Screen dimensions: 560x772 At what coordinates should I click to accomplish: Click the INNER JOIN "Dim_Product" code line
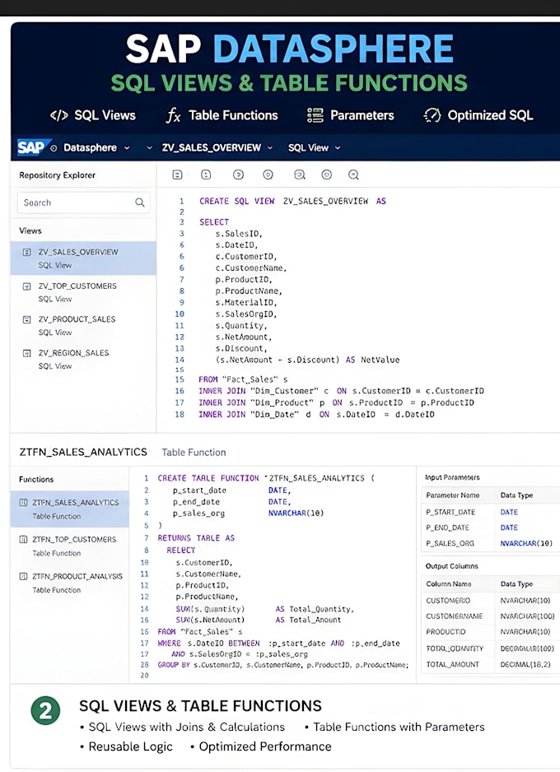336,402
